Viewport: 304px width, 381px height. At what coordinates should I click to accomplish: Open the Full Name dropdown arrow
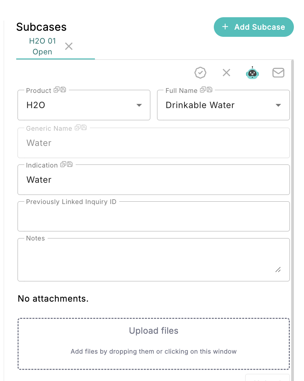[278, 105]
